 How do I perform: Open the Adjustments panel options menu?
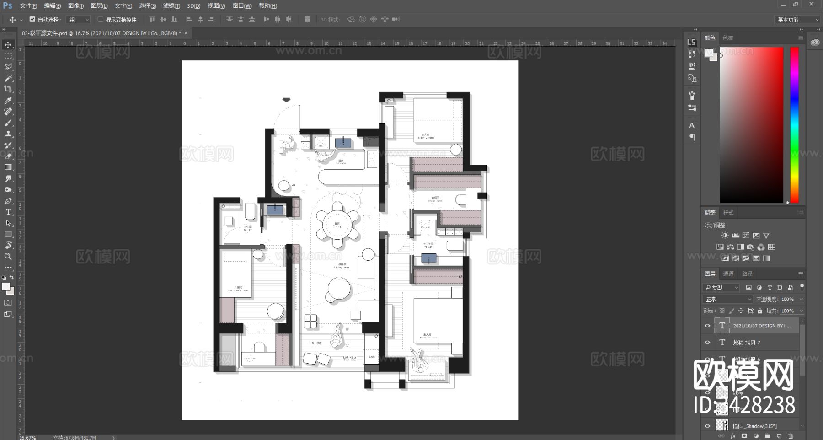tap(801, 213)
